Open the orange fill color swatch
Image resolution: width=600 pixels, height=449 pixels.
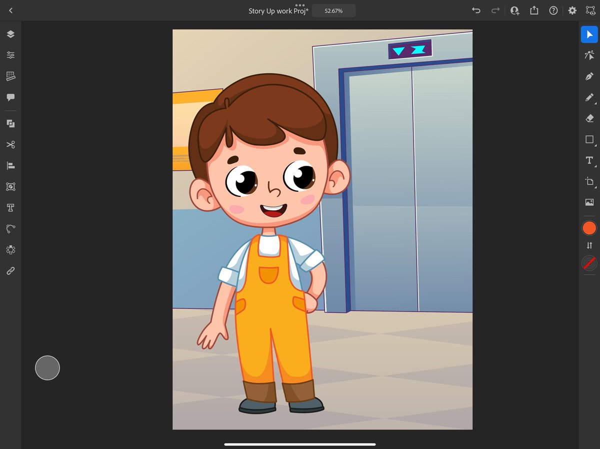[589, 228]
